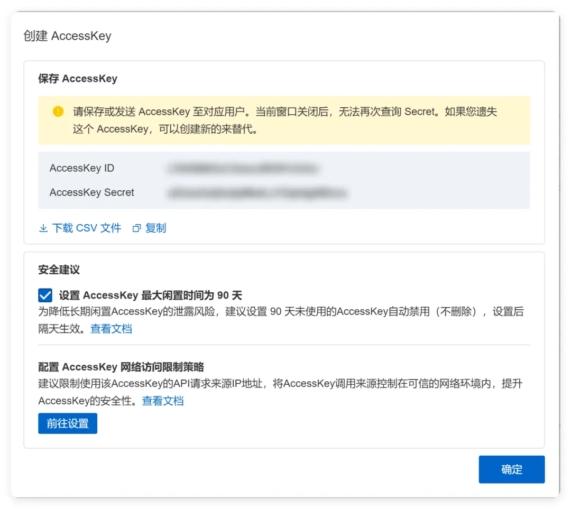Confirm with the 确定 button
Screen dimensions: 571x509
pos(512,469)
